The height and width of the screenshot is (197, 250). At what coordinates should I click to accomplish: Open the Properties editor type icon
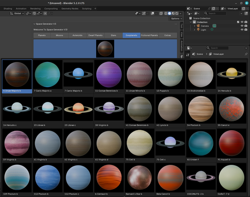189,48
